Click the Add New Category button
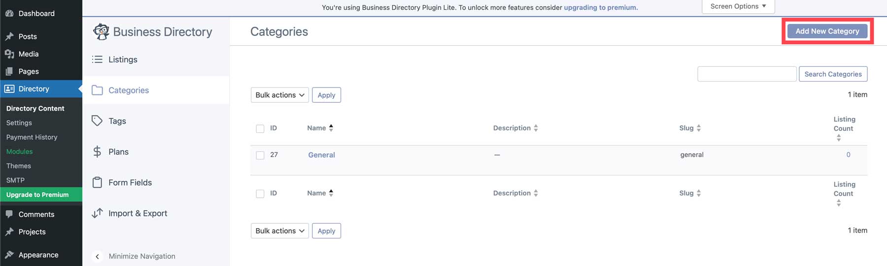887x266 pixels. [827, 31]
